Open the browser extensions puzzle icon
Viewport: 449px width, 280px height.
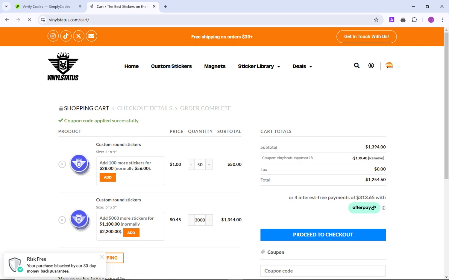[x=415, y=20]
